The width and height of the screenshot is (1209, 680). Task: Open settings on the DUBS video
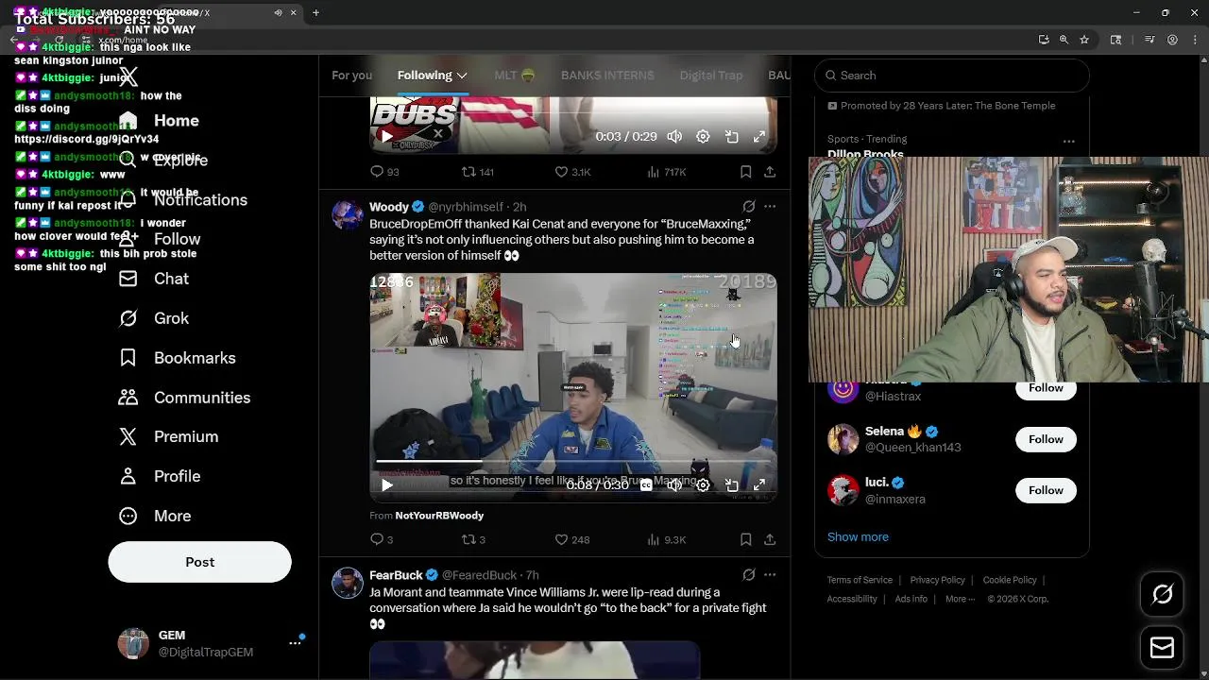[703, 136]
